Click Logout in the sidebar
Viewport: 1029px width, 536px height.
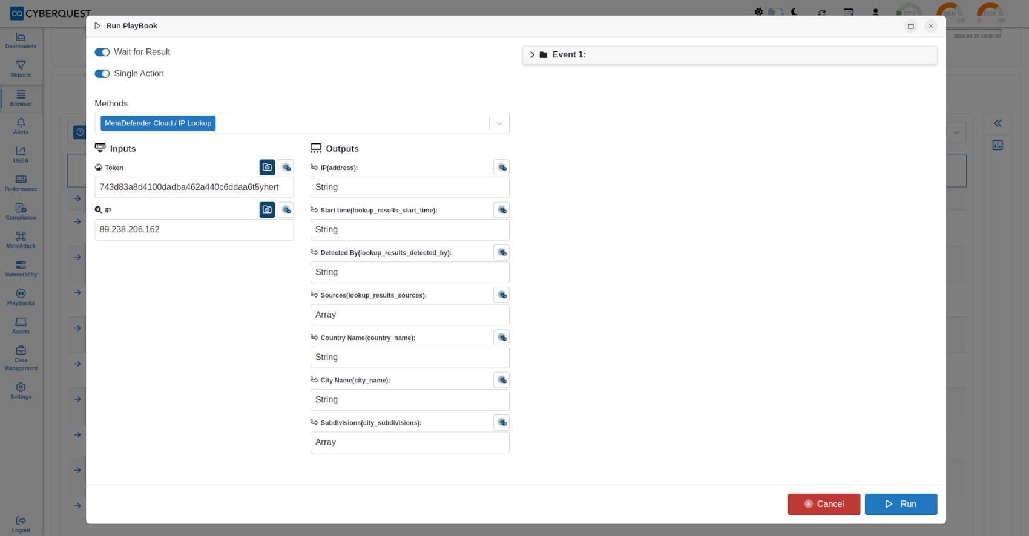(21, 525)
